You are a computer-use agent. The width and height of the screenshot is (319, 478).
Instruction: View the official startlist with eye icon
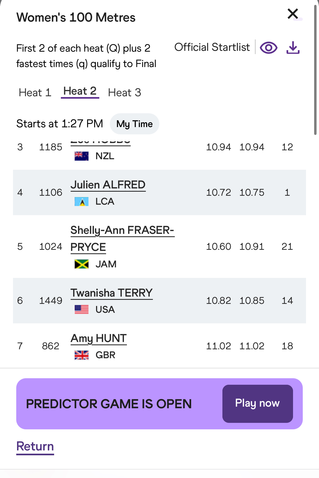tap(268, 48)
